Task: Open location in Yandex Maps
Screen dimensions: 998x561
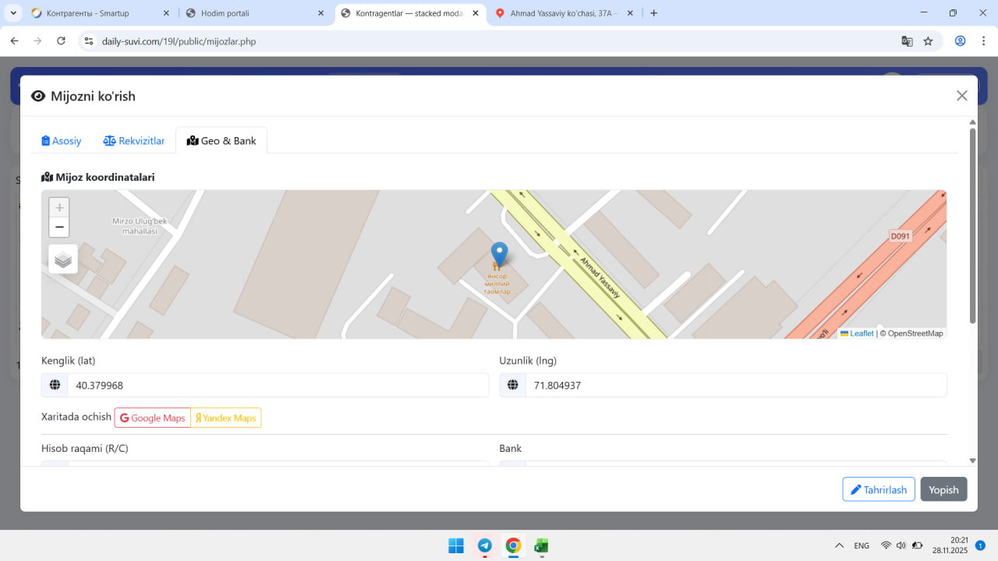Action: [226, 418]
